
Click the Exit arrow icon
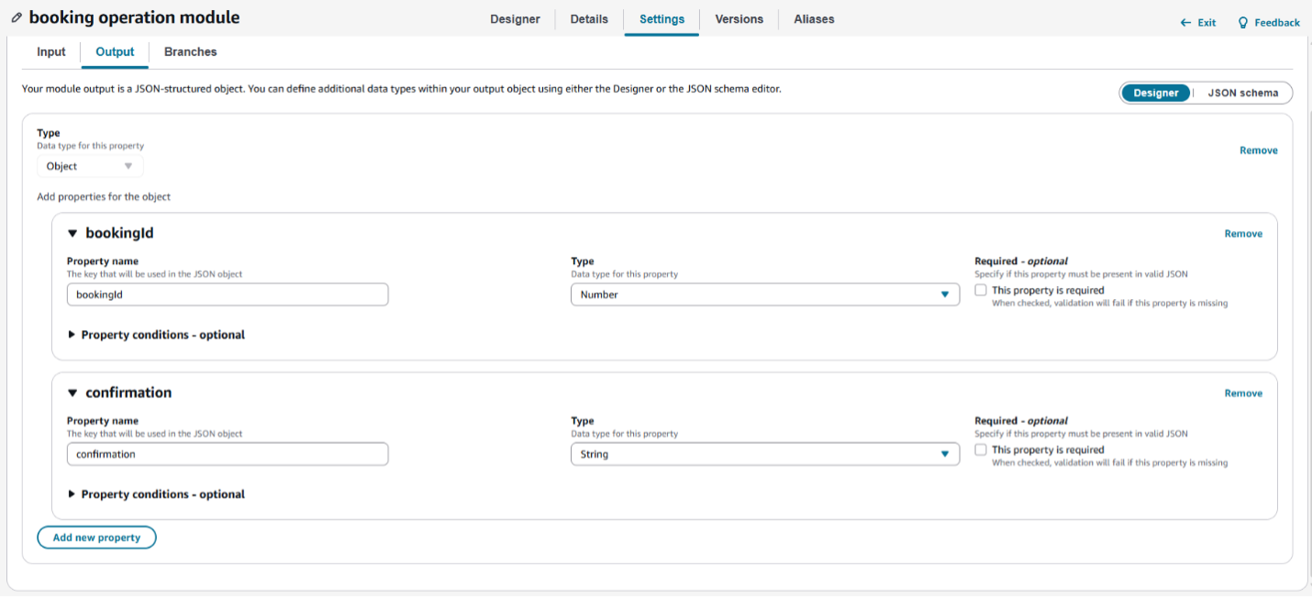click(1185, 23)
